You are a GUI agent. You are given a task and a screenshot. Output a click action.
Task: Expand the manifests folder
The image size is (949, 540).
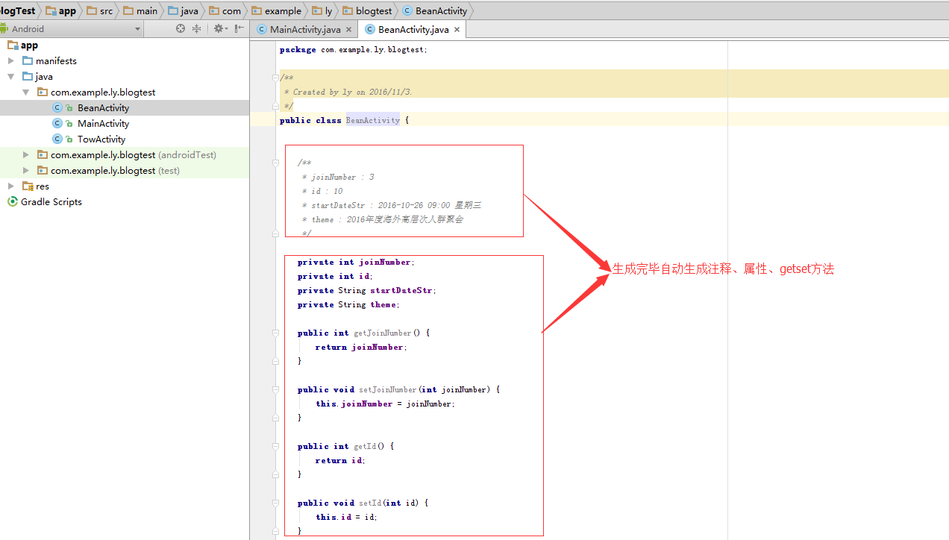[11, 61]
